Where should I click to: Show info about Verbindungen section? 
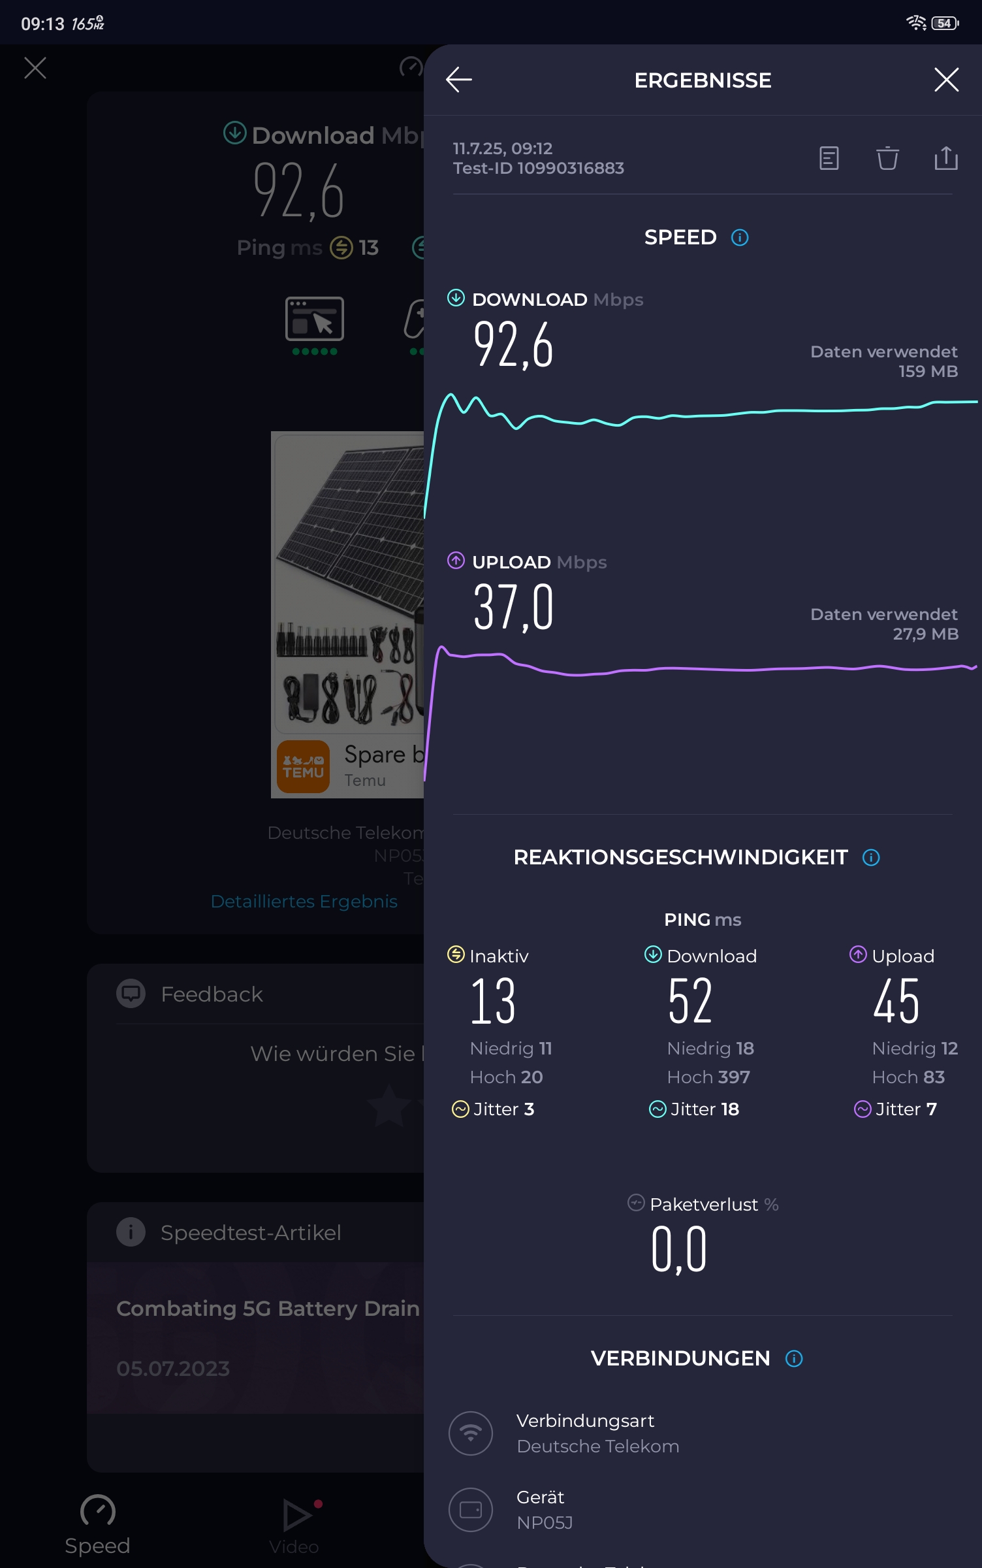(x=794, y=1359)
